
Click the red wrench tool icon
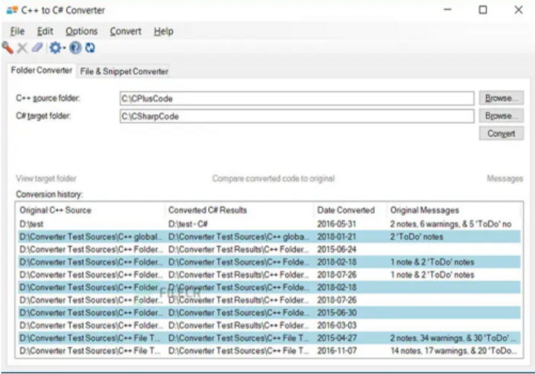pos(8,48)
